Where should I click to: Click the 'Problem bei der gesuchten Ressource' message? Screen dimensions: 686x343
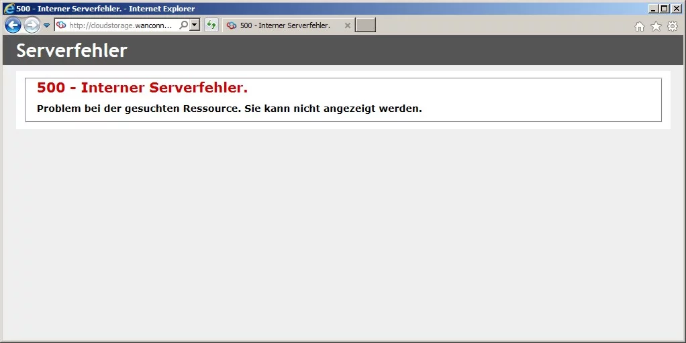230,109
